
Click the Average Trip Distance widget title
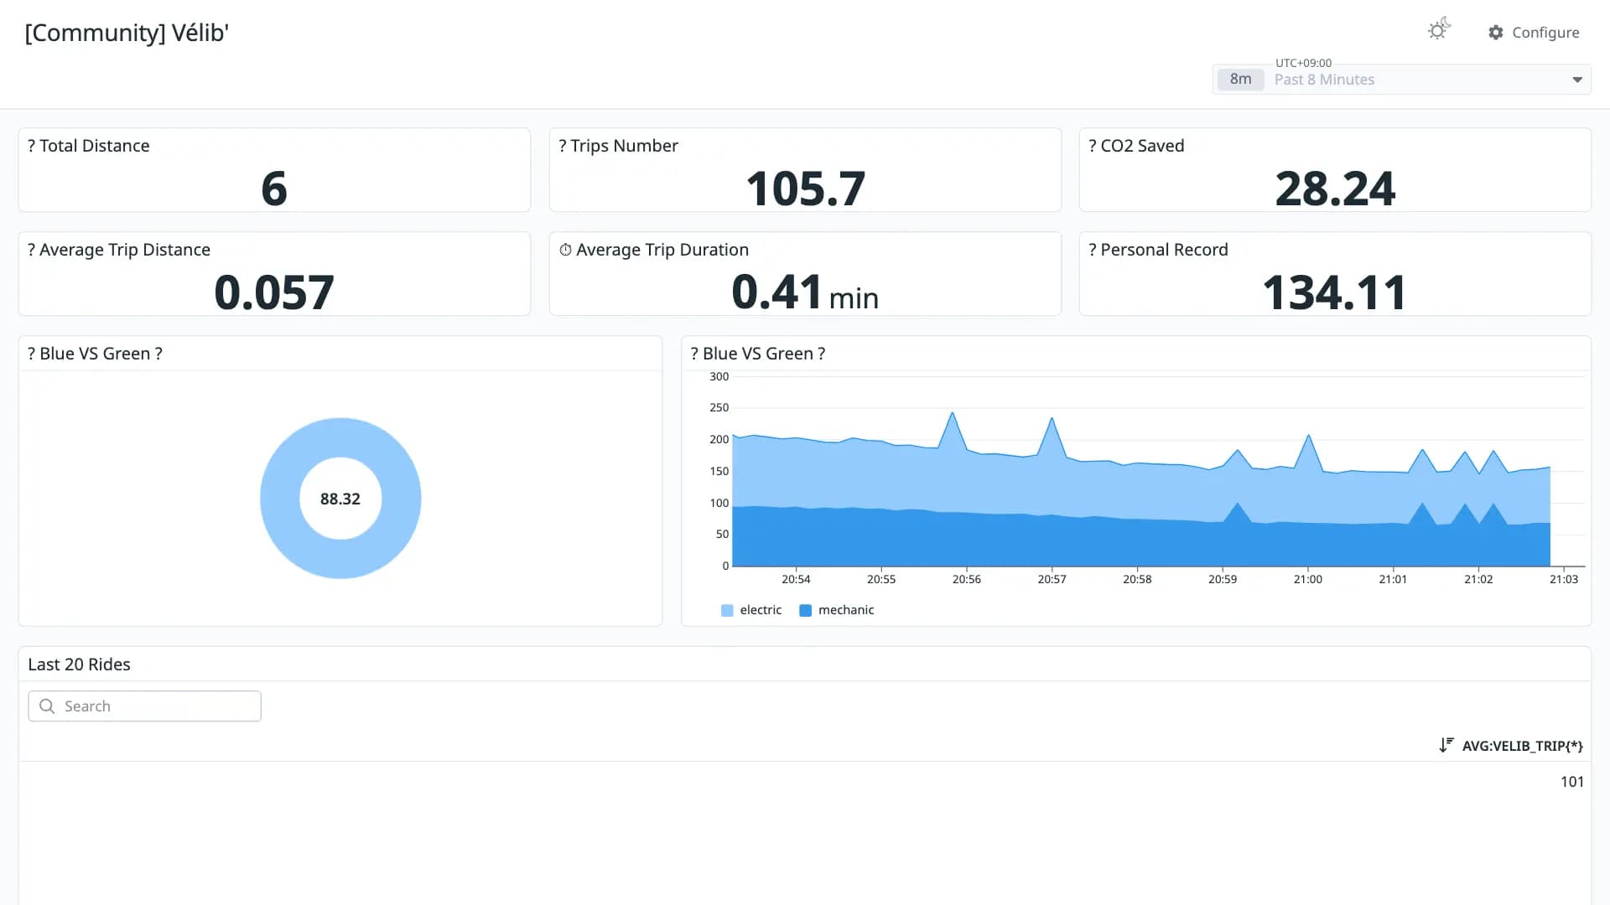[119, 250]
